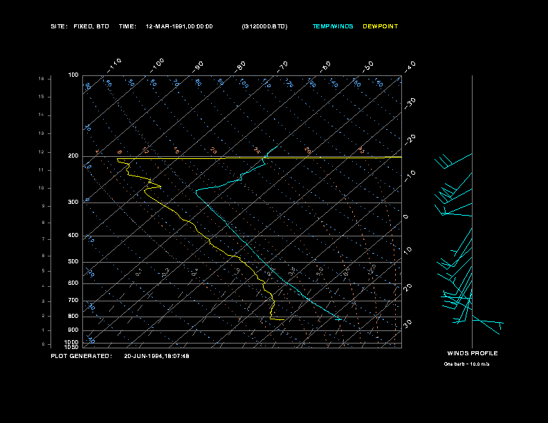Click the -40 temperature axis label
The image size is (548, 423).
(x=410, y=67)
